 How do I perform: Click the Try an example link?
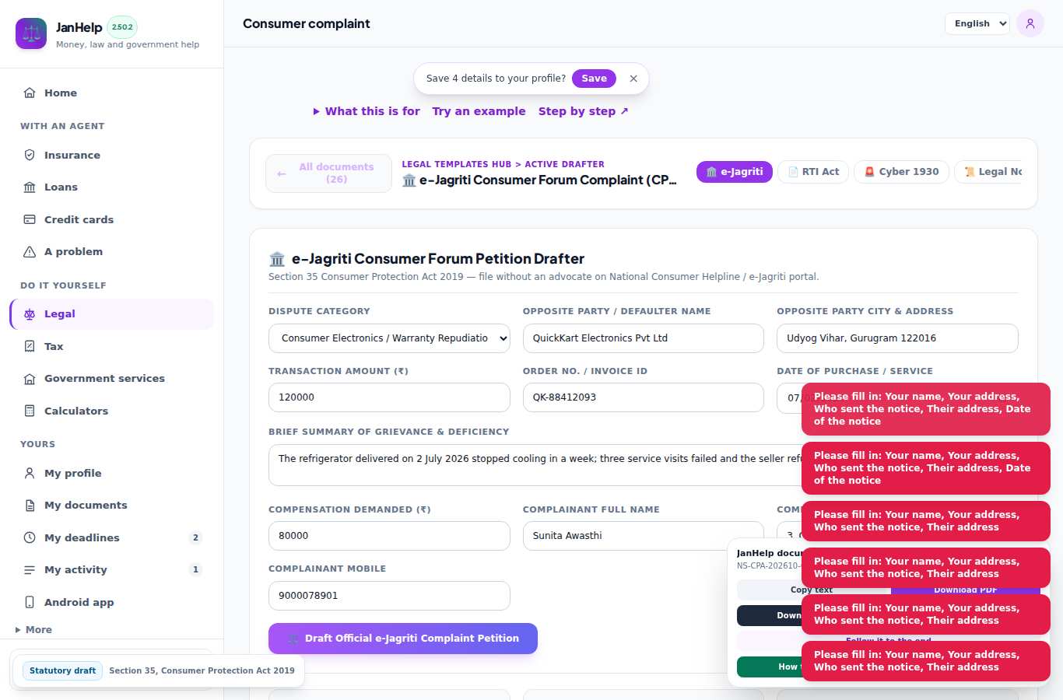[x=479, y=111]
